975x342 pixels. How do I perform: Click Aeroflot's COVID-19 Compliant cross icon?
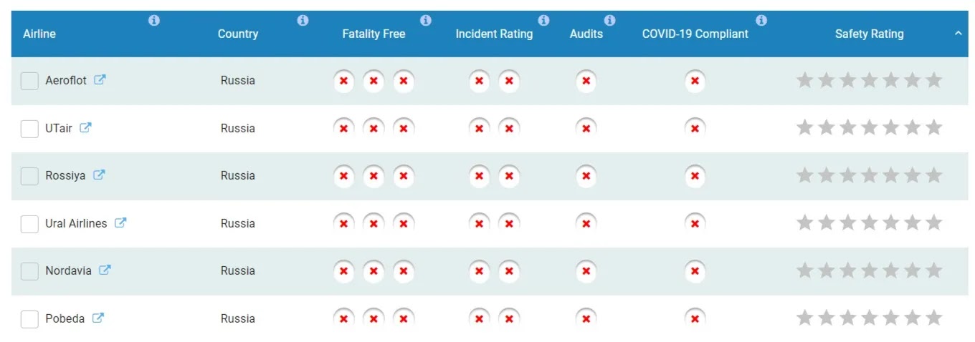point(695,81)
